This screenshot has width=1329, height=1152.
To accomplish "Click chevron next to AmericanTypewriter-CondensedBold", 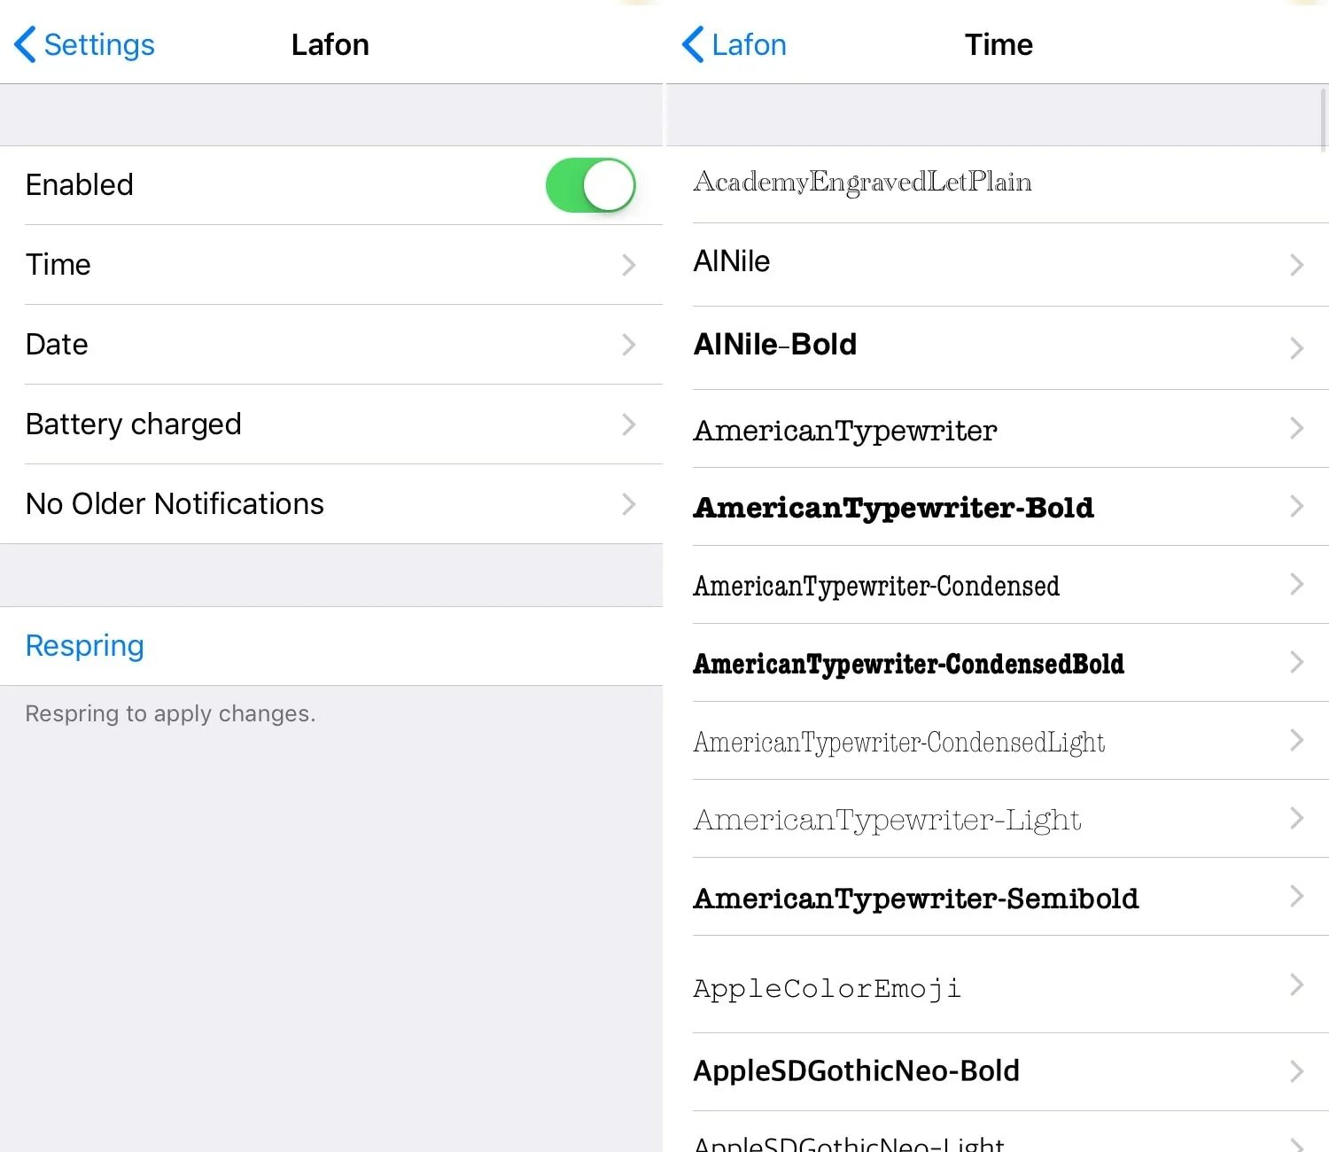I will [1296, 662].
